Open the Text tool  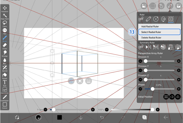(5, 83)
